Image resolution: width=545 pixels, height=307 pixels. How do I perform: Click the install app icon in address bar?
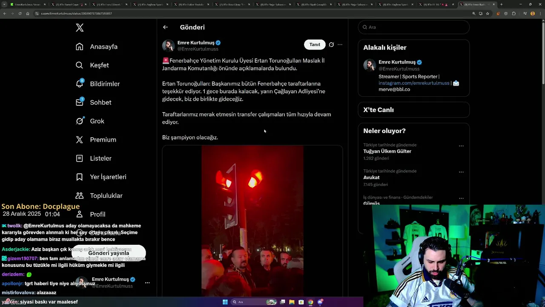[481, 13]
